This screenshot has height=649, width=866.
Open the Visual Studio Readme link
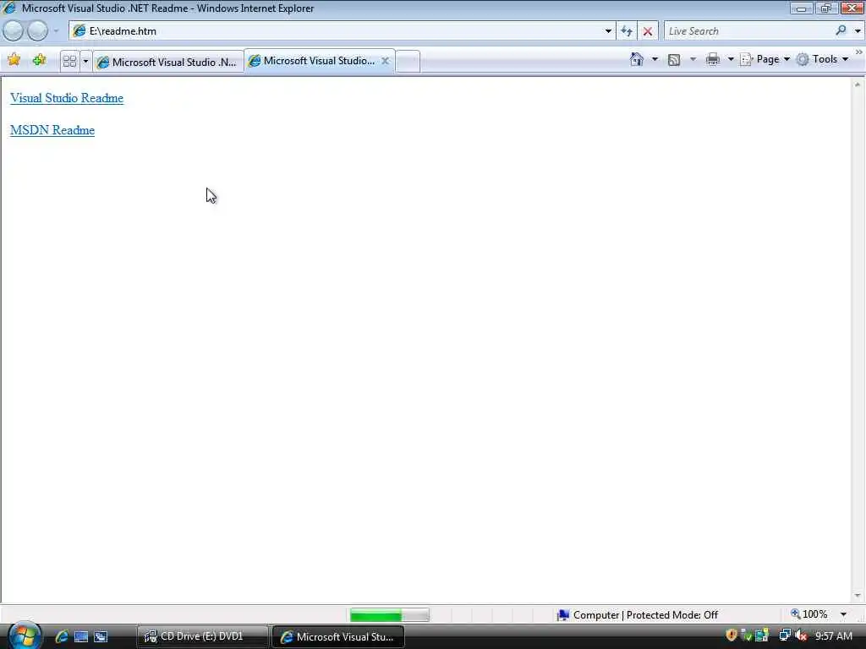66,98
